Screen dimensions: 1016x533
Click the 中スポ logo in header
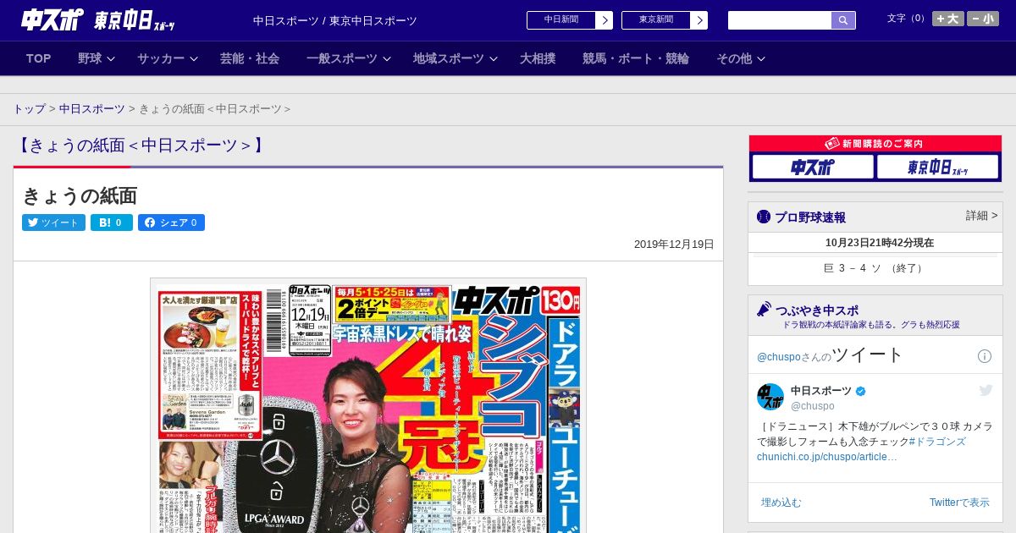click(x=52, y=19)
